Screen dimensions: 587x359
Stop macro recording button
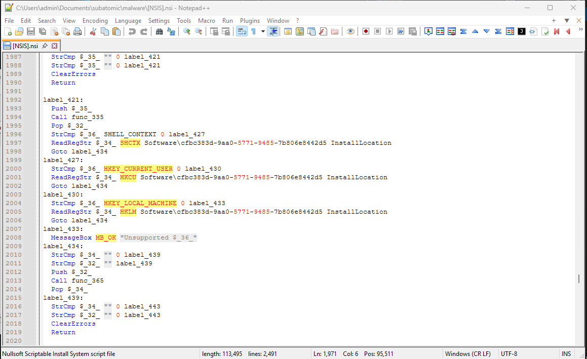(x=377, y=31)
